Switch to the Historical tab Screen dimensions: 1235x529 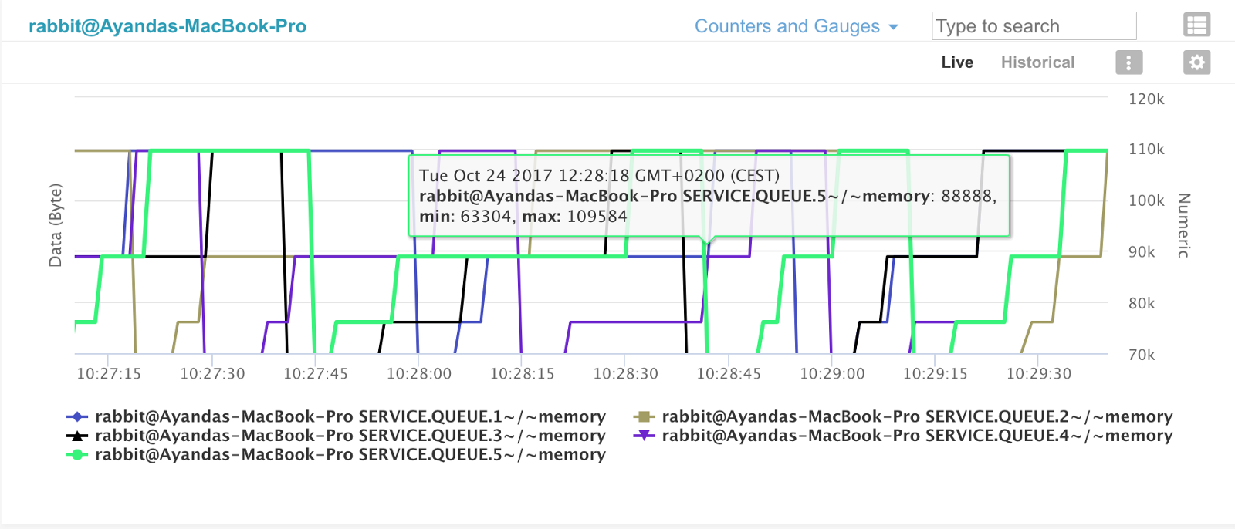1037,62
